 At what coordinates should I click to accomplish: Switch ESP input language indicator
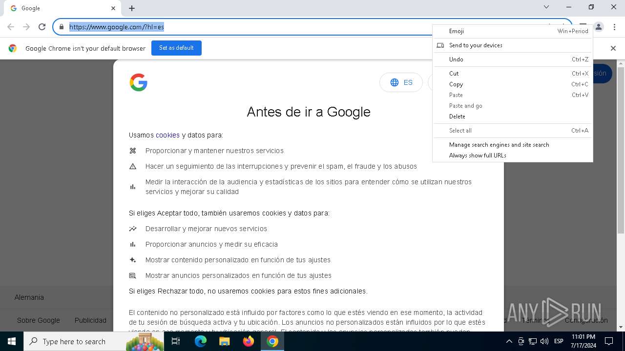(x=559, y=341)
